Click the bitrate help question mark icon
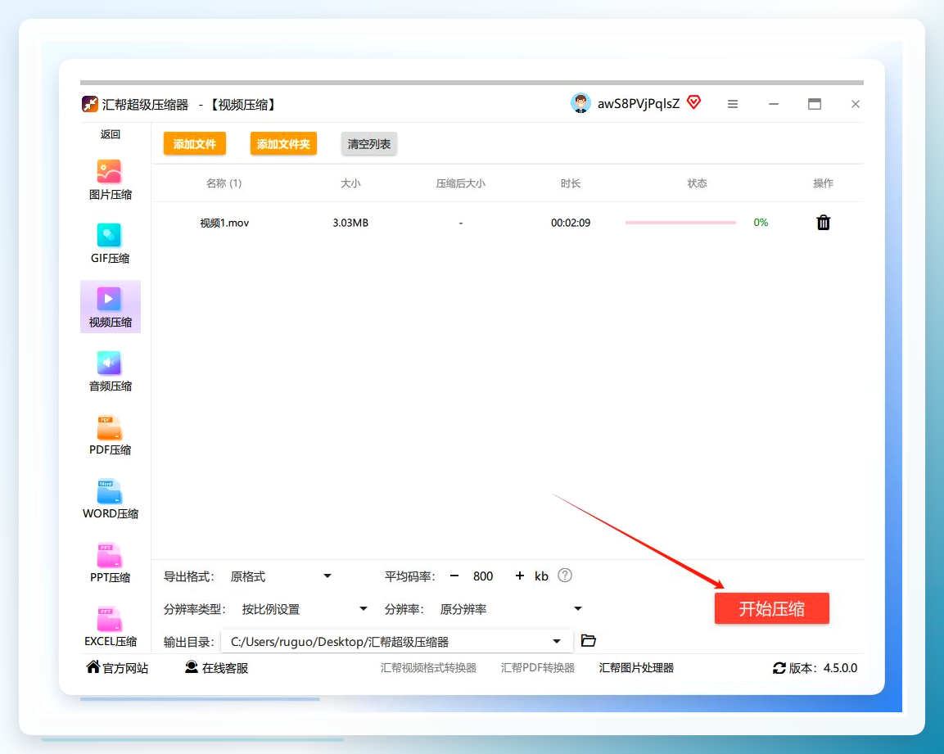Image resolution: width=944 pixels, height=754 pixels. click(x=565, y=576)
